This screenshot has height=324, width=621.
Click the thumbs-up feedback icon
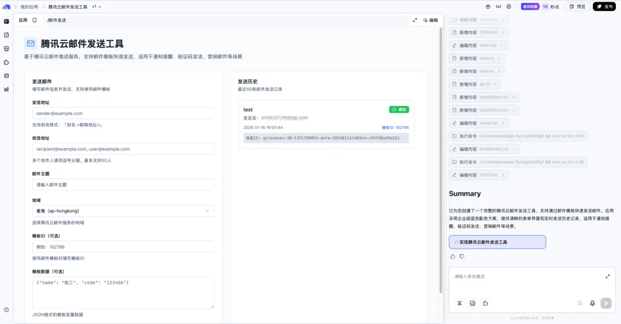pyautogui.click(x=453, y=257)
